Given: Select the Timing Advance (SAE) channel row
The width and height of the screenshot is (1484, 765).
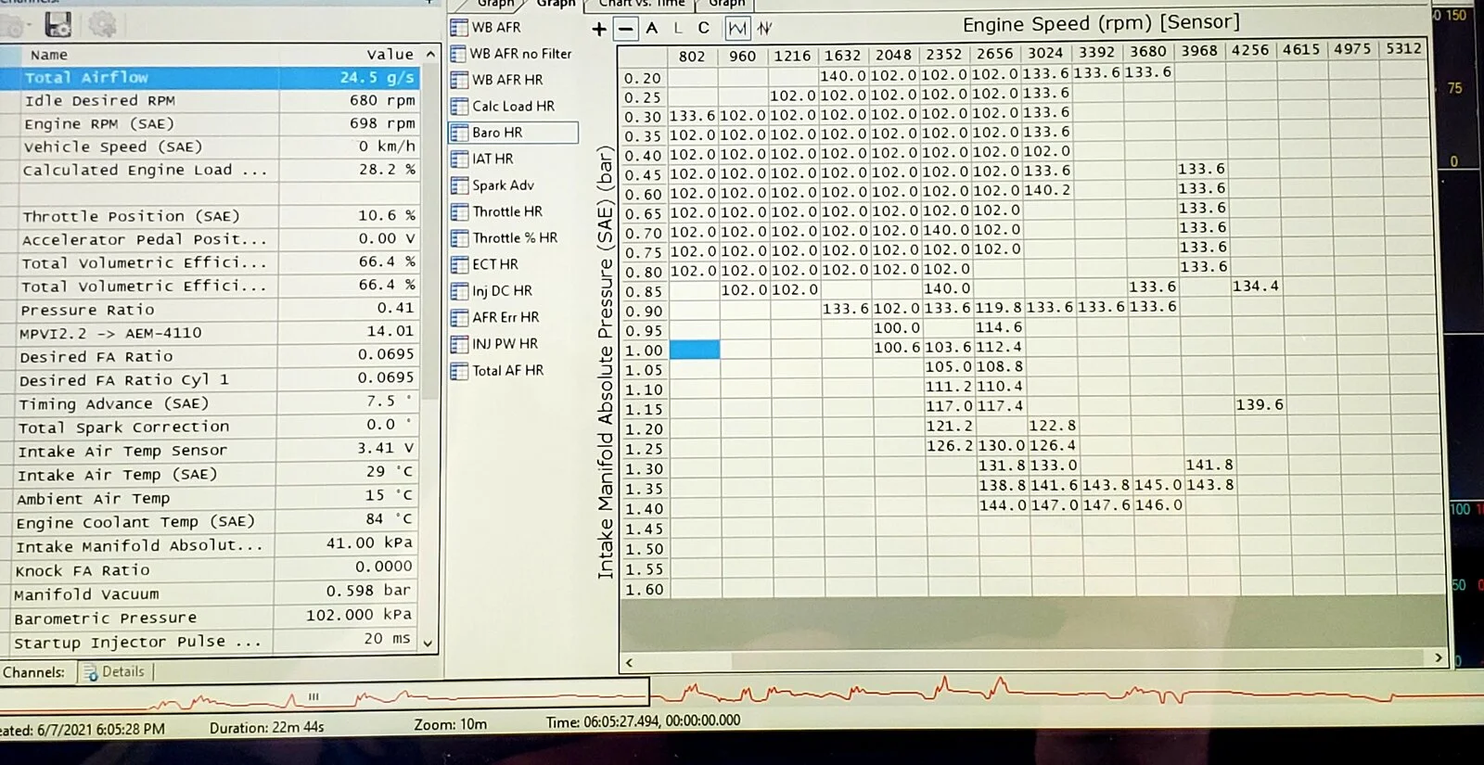Looking at the screenshot, I should (210, 403).
